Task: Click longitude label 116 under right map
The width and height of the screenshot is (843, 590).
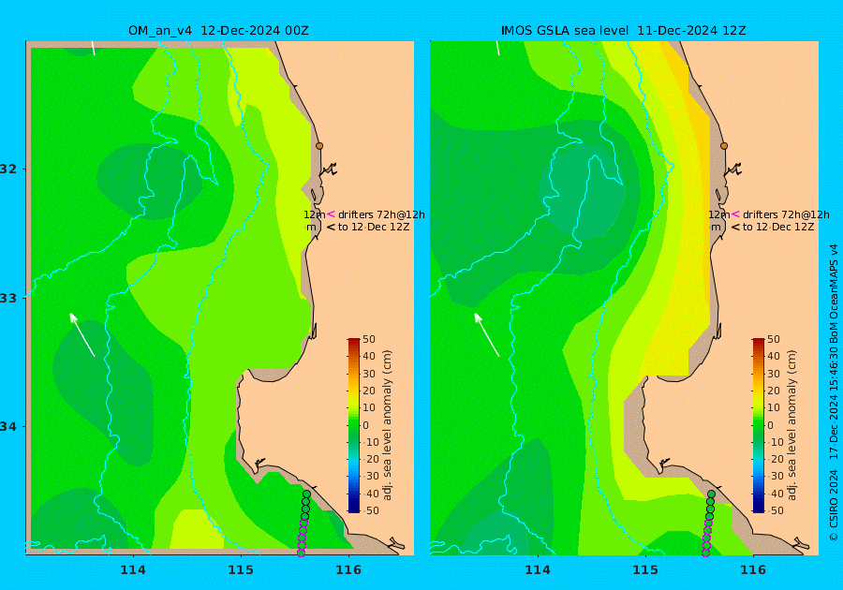Action: (753, 569)
